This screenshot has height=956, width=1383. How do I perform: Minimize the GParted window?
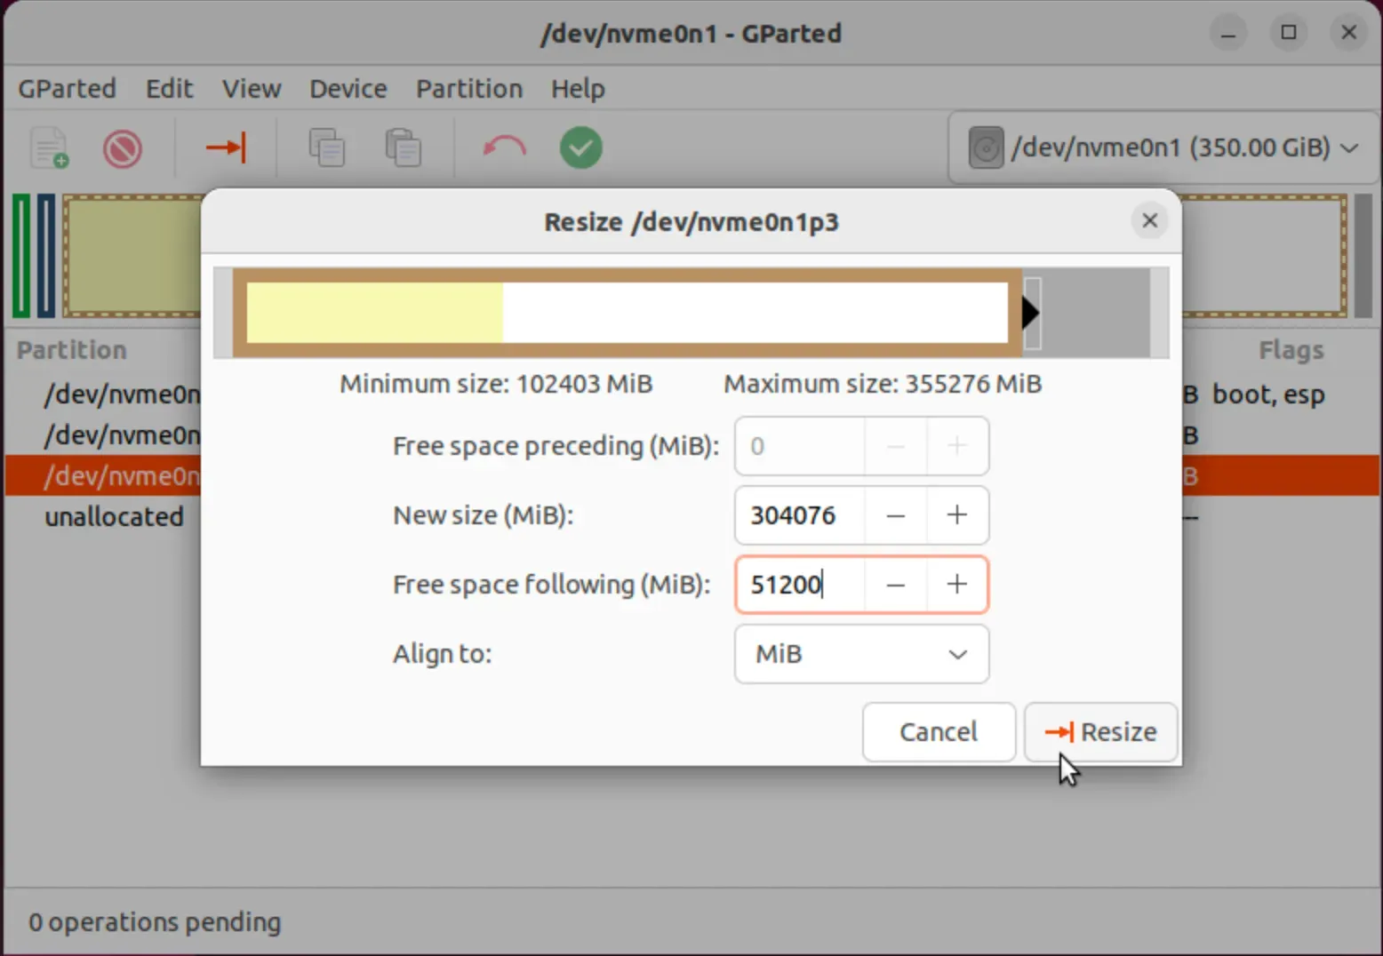pyautogui.click(x=1228, y=33)
